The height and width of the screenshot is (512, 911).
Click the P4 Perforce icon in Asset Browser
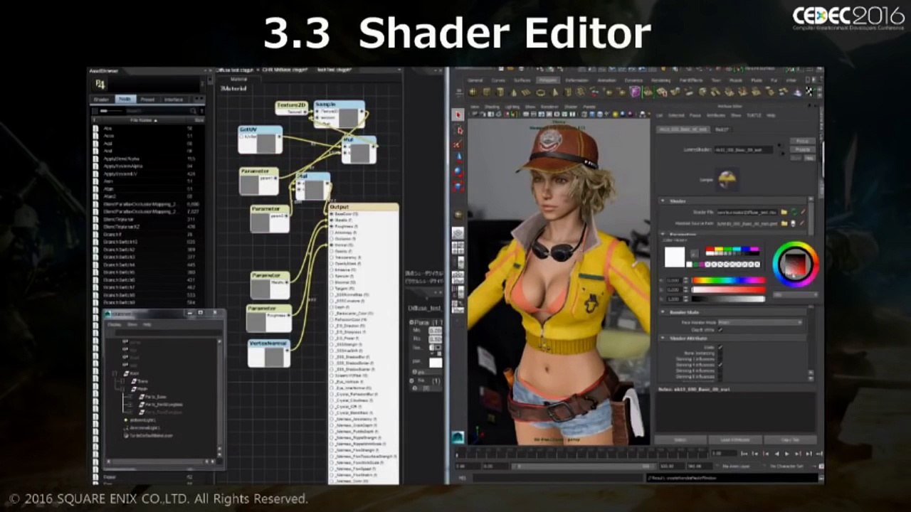100,84
